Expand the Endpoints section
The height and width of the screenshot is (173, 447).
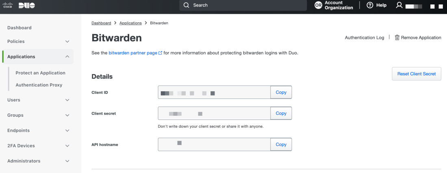point(67,130)
